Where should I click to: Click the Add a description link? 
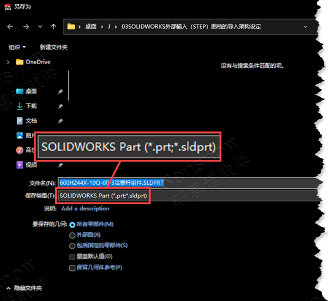[x=85, y=209]
